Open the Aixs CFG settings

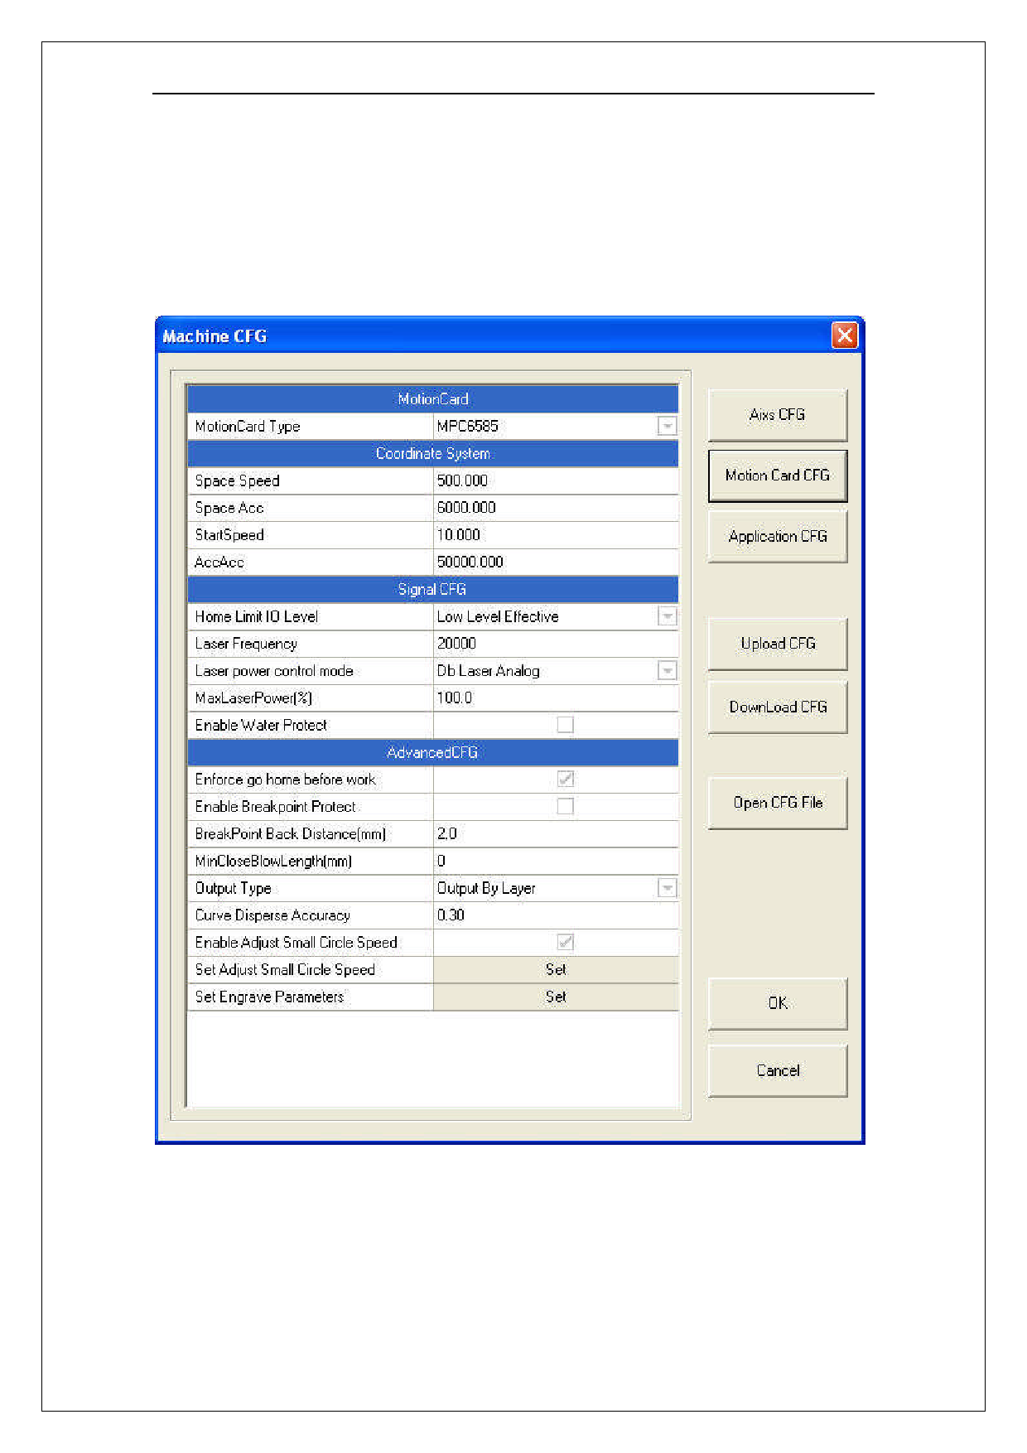777,415
